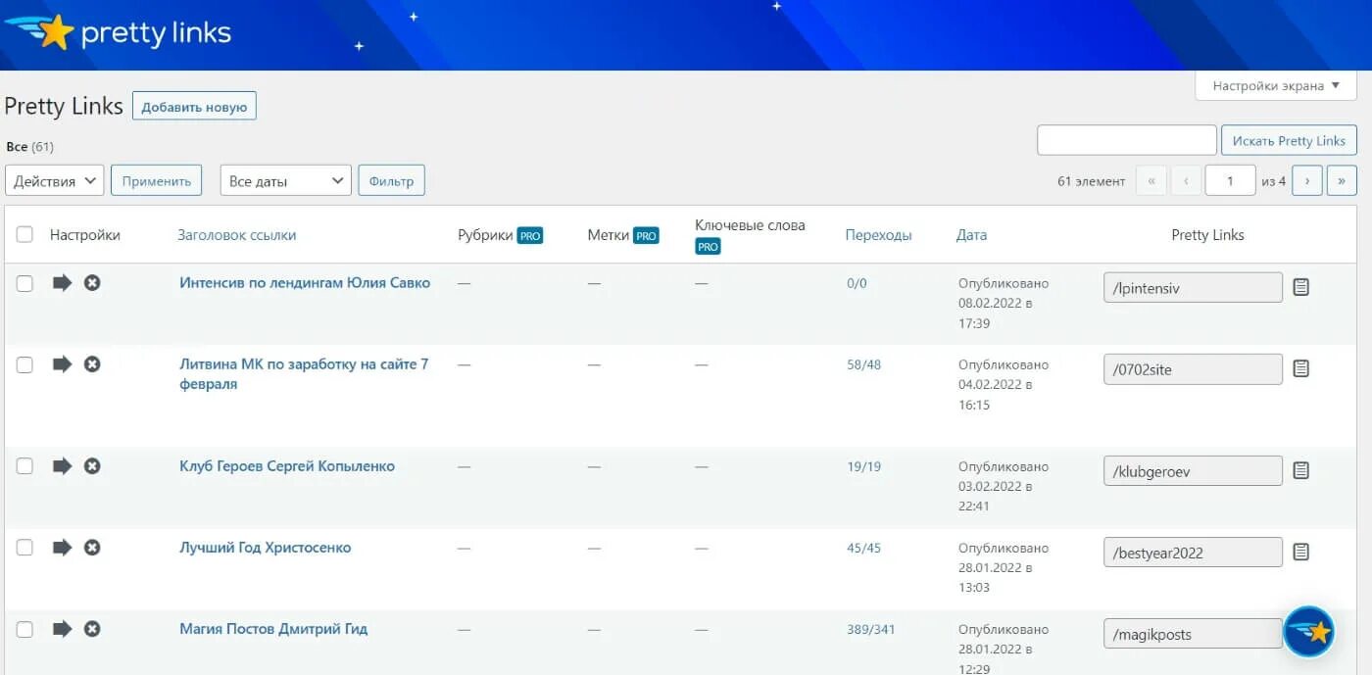Click the PRO badge next to Рубрики

pos(530,236)
